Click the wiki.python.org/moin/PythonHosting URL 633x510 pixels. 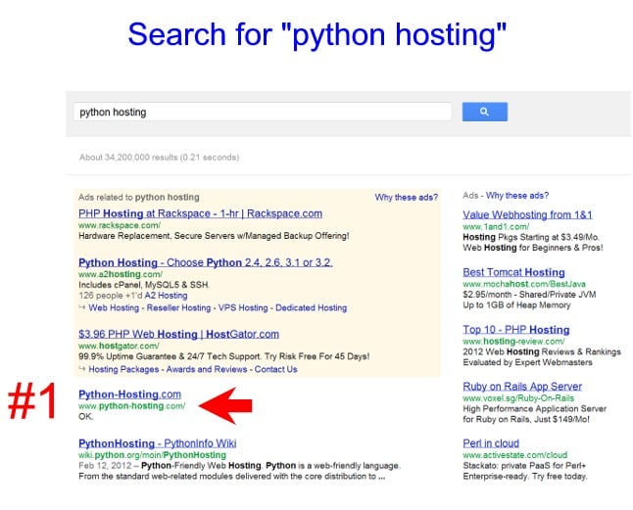152,455
